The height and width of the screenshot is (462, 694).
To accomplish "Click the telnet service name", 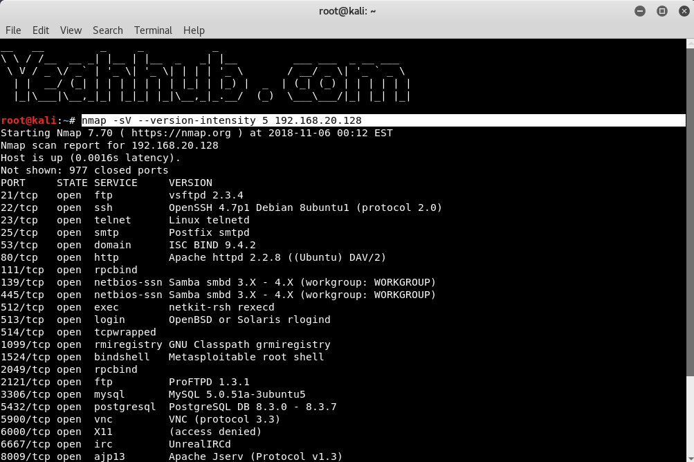I will click(x=112, y=220).
